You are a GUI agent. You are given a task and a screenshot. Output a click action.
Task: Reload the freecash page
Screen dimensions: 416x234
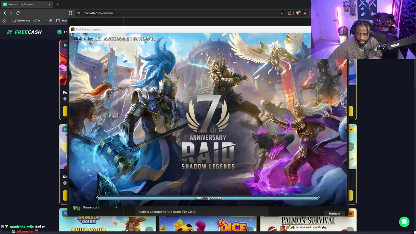tap(18, 13)
